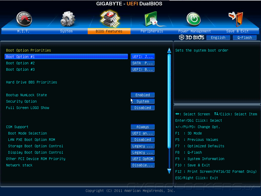Toggle LAN PXE Boot Option ROM value

[143, 140]
